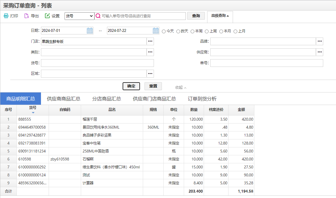Click the 金额 column header
This screenshot has width=336, height=198.
click(x=241, y=110)
